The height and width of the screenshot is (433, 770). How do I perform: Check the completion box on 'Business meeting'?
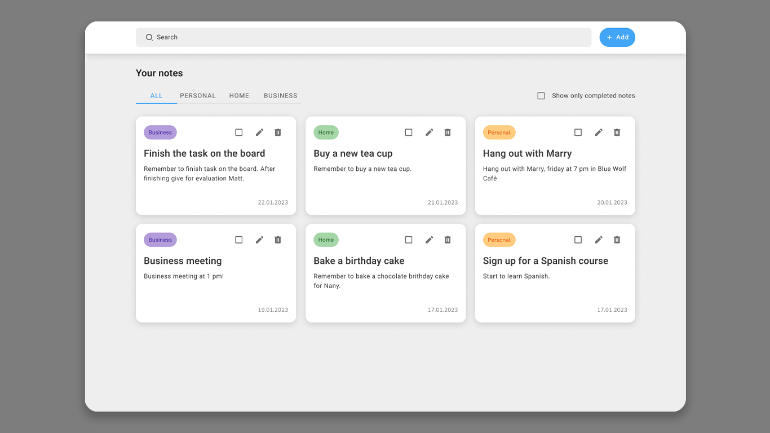coord(239,240)
